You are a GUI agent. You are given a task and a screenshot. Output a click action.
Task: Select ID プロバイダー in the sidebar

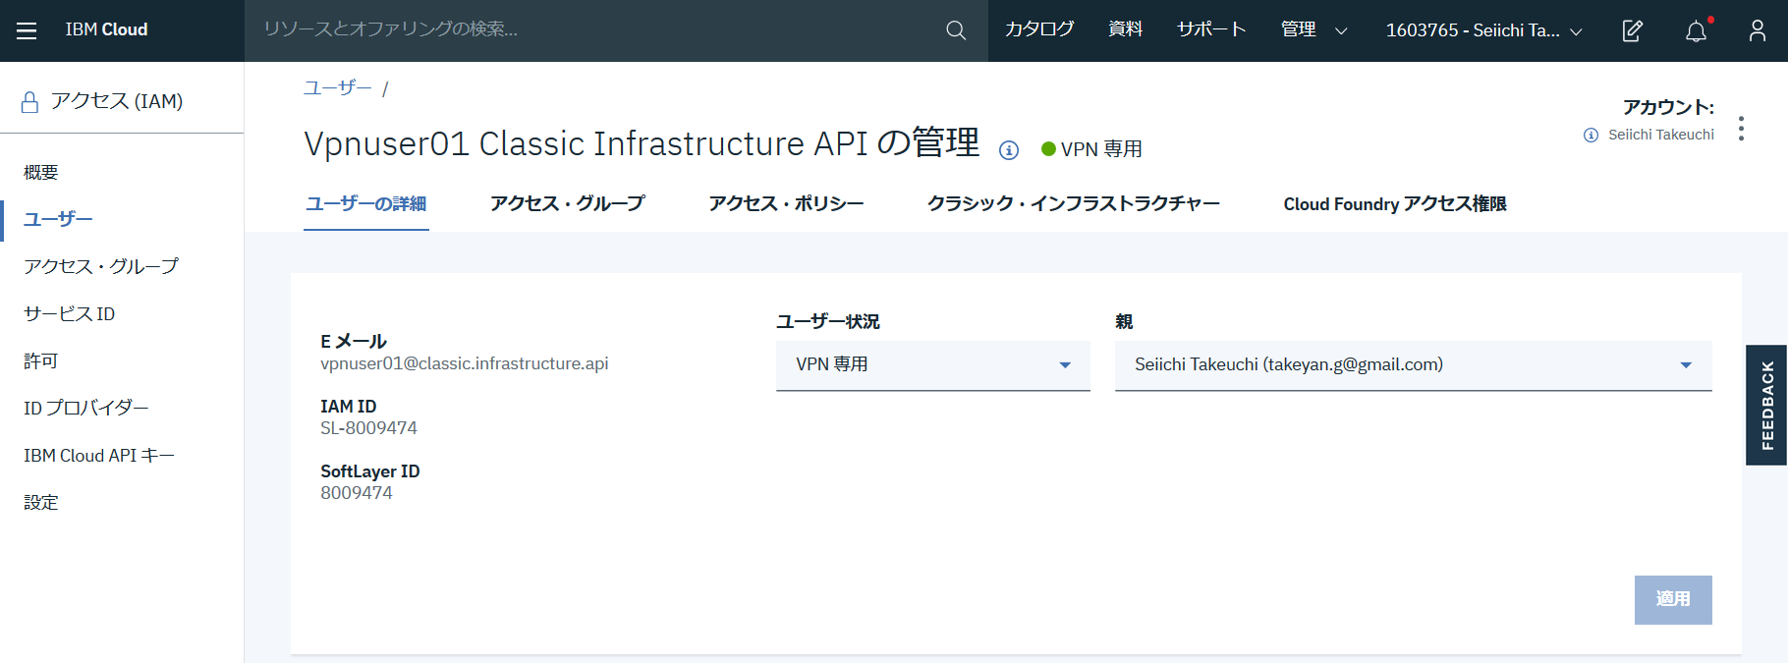pyautogui.click(x=86, y=409)
